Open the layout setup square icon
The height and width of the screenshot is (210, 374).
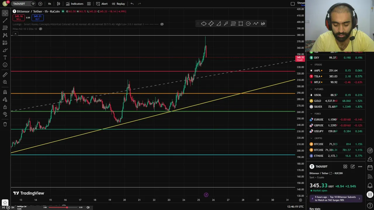click(293, 4)
